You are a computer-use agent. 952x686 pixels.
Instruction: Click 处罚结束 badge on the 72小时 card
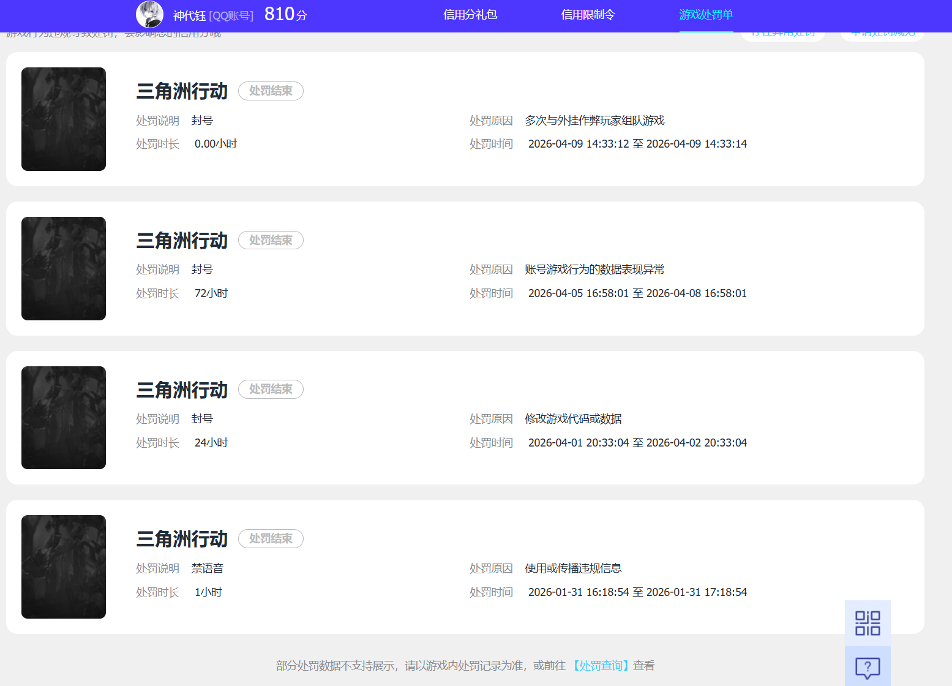(x=271, y=240)
